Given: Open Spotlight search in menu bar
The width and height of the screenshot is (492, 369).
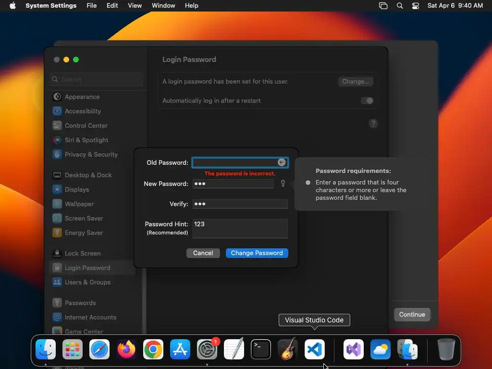Looking at the screenshot, I should click(x=399, y=6).
